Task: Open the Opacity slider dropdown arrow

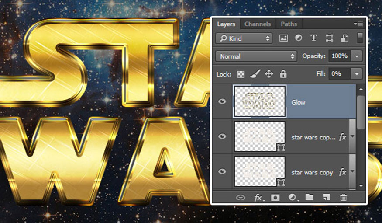Action: point(357,56)
